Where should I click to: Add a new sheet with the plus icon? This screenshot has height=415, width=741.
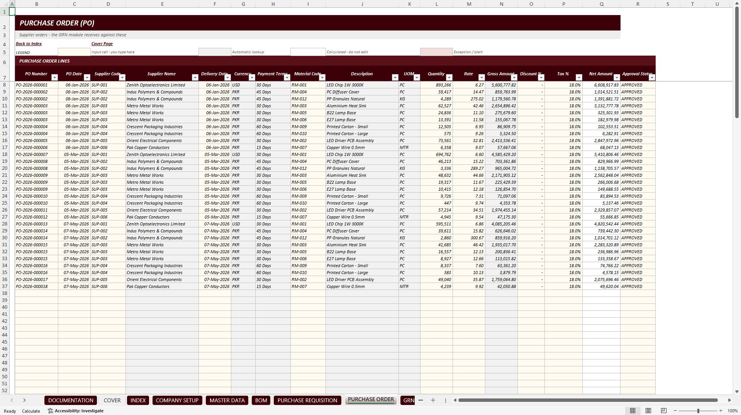(433, 400)
